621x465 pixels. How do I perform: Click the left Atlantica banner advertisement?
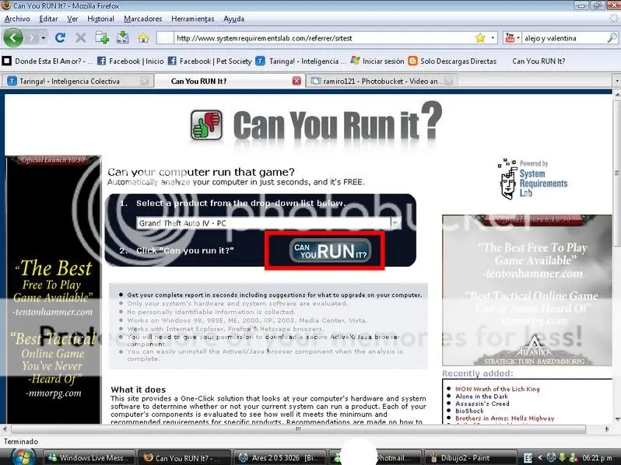pos(53,290)
